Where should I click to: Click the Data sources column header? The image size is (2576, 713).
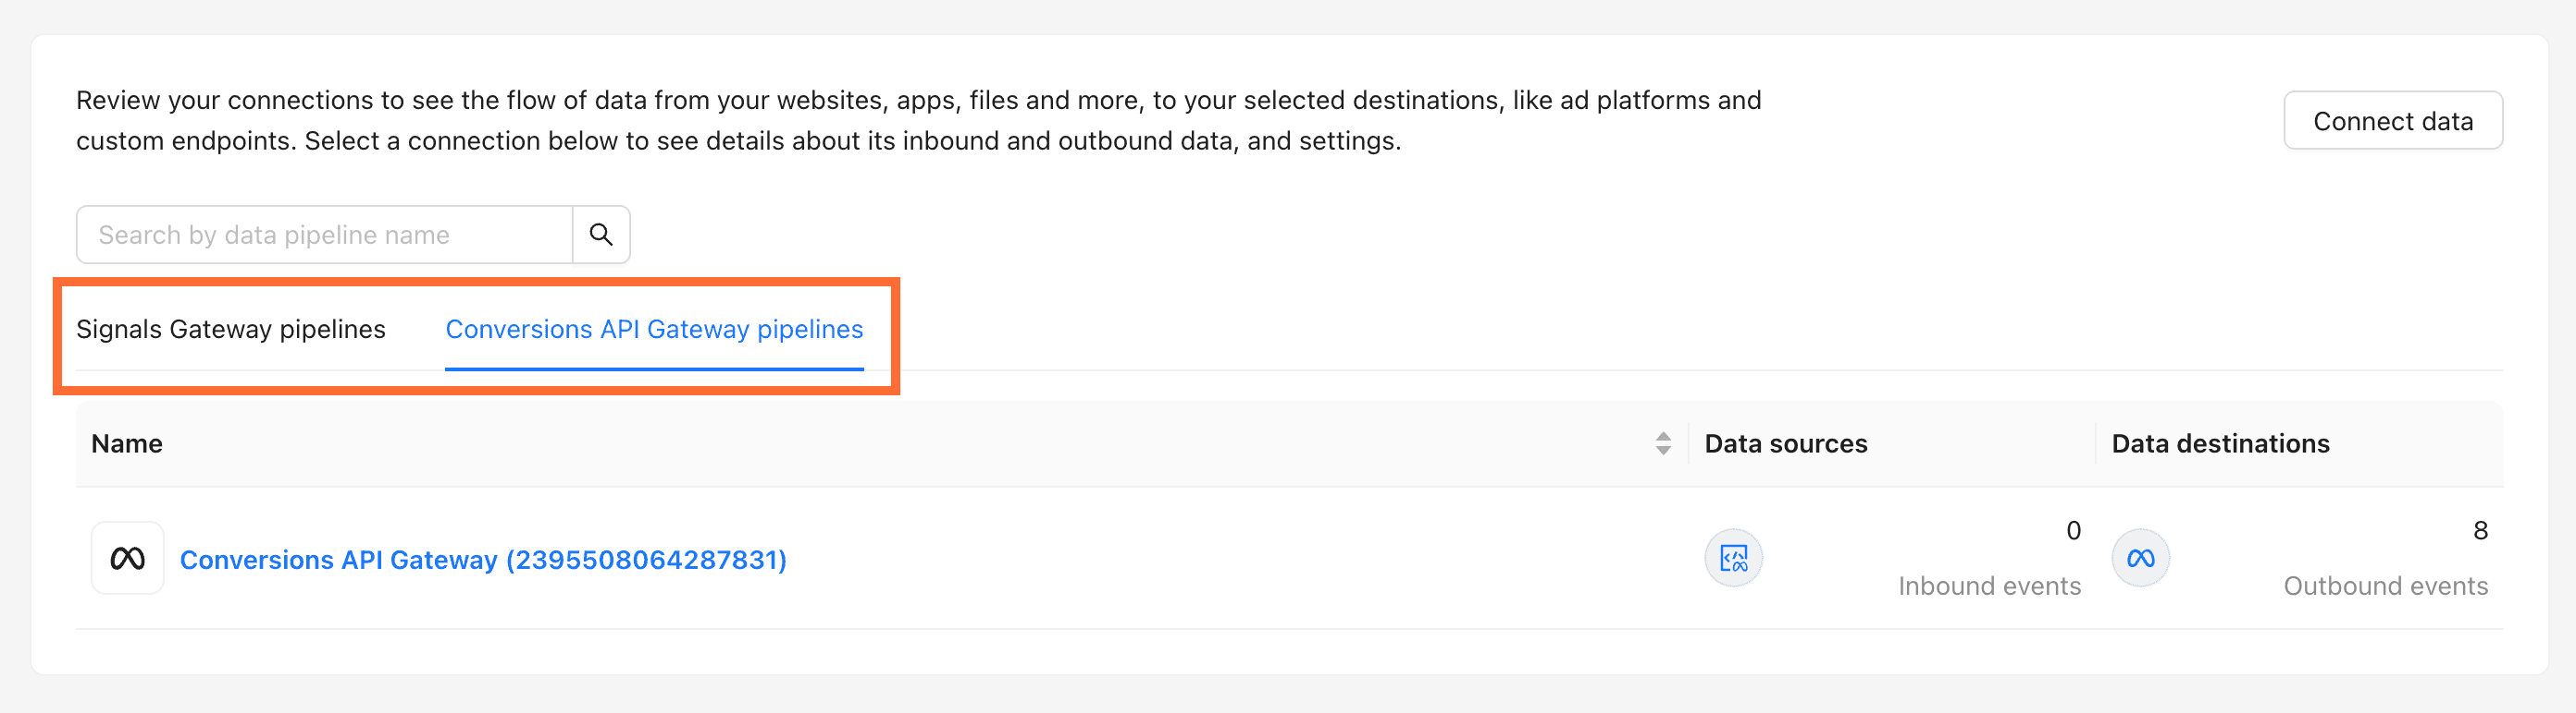tap(1786, 443)
